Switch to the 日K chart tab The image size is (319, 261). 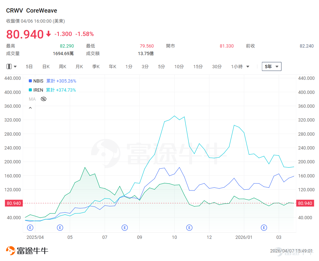click(46, 67)
